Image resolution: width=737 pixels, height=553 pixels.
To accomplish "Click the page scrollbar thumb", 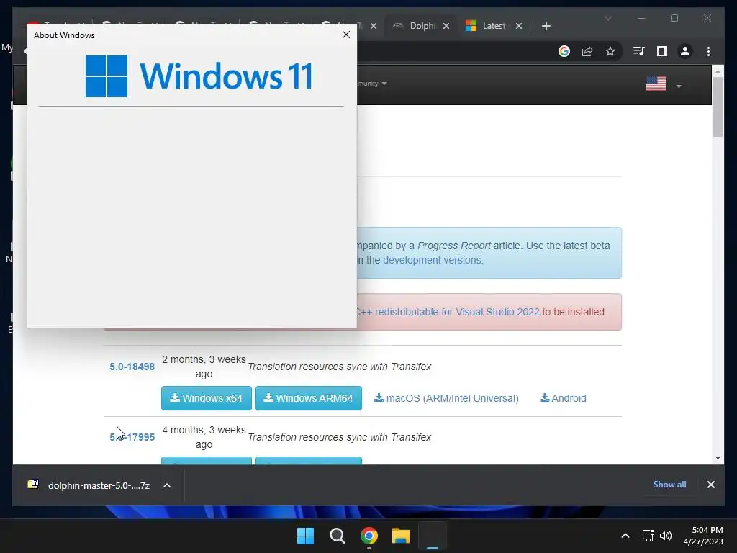I will pos(718,107).
